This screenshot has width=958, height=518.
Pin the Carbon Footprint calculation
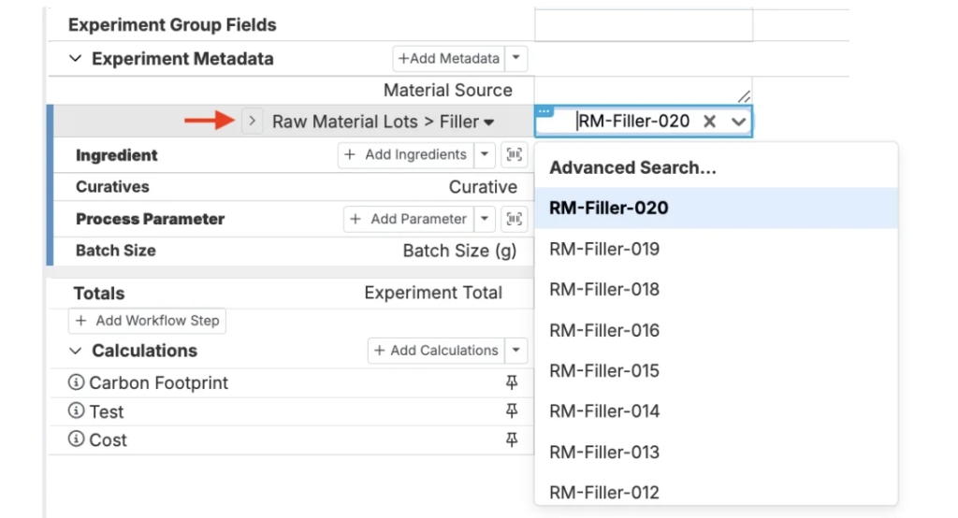(512, 382)
